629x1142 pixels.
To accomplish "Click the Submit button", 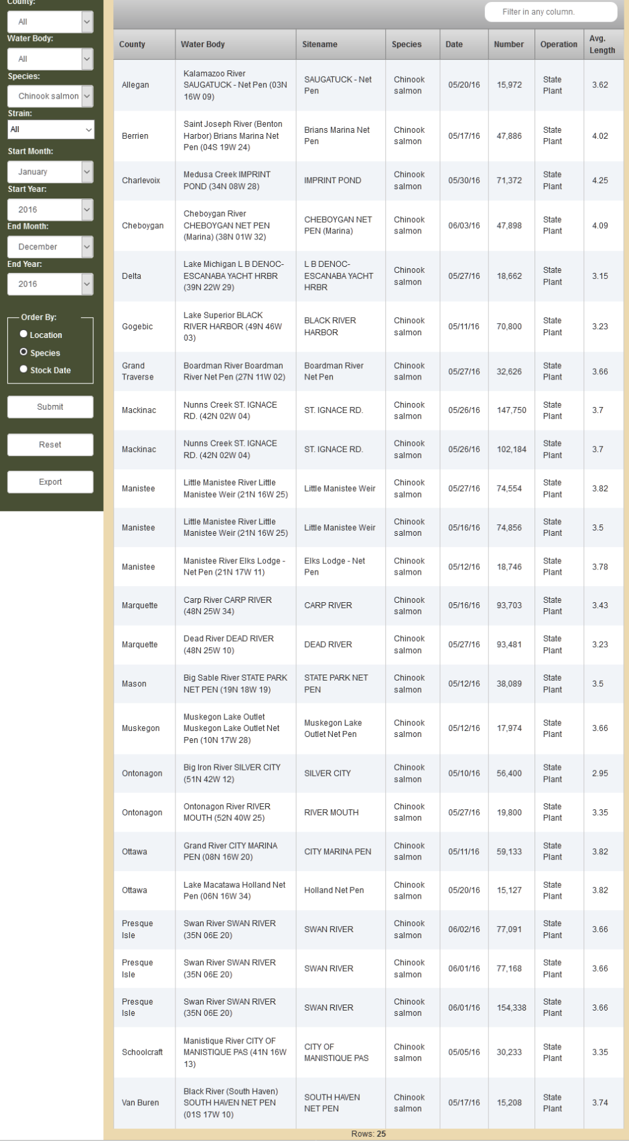I will (50, 407).
